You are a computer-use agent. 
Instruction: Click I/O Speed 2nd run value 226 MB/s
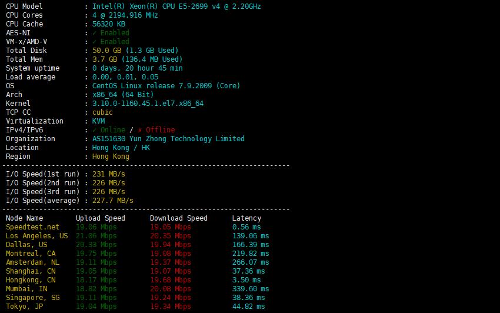pyautogui.click(x=108, y=183)
